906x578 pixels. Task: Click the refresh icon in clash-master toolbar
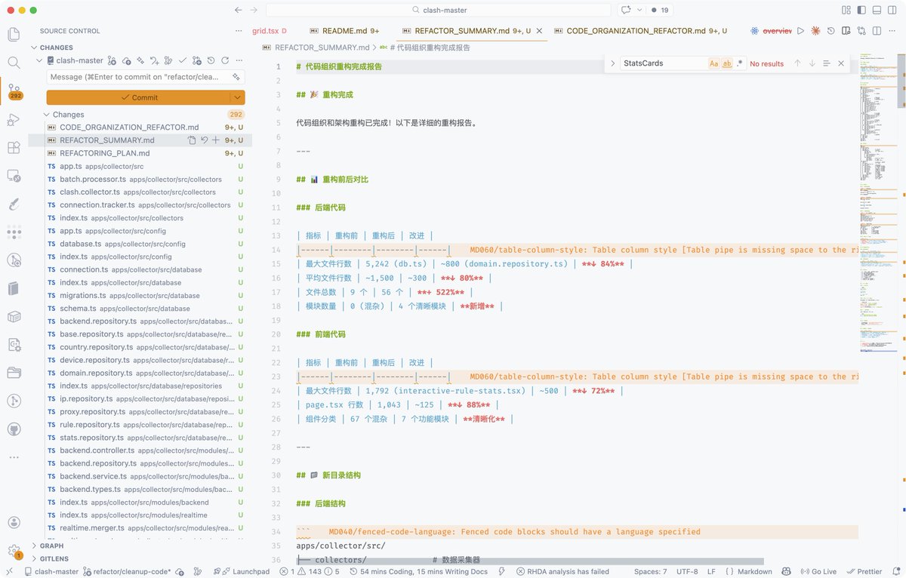coord(225,60)
